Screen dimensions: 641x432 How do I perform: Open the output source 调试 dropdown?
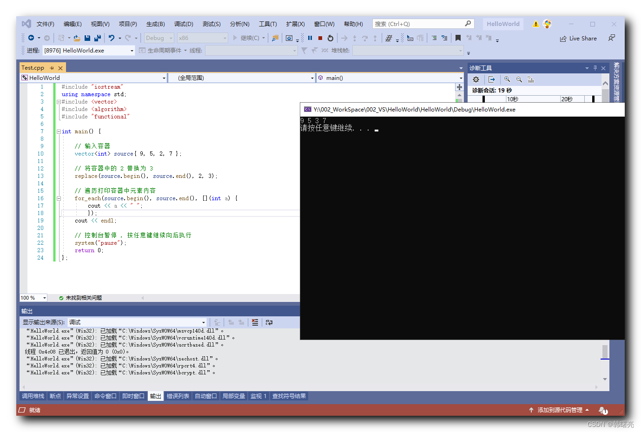203,322
